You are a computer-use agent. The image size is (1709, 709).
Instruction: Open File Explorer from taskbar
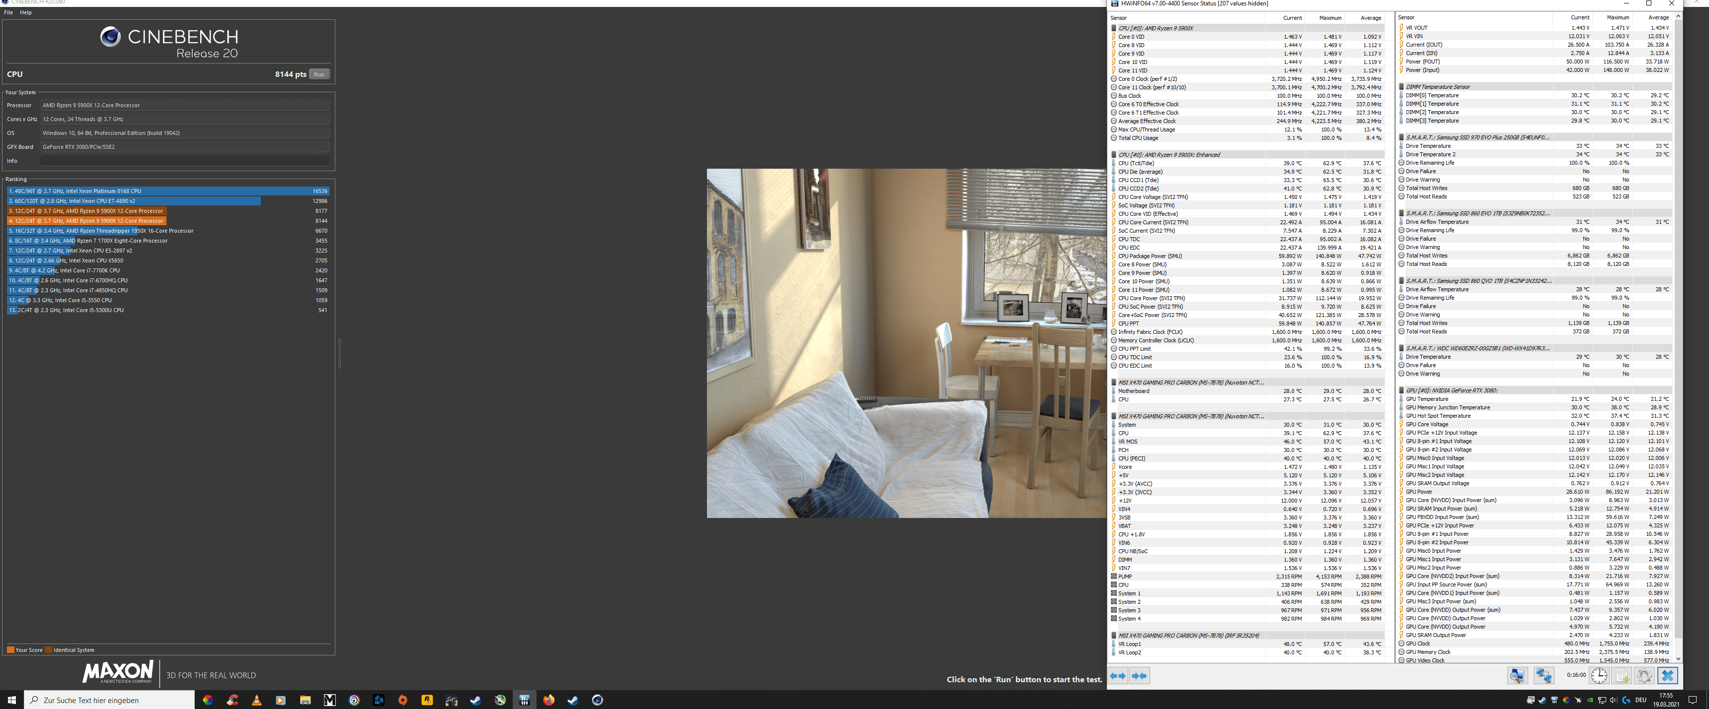coord(305,700)
